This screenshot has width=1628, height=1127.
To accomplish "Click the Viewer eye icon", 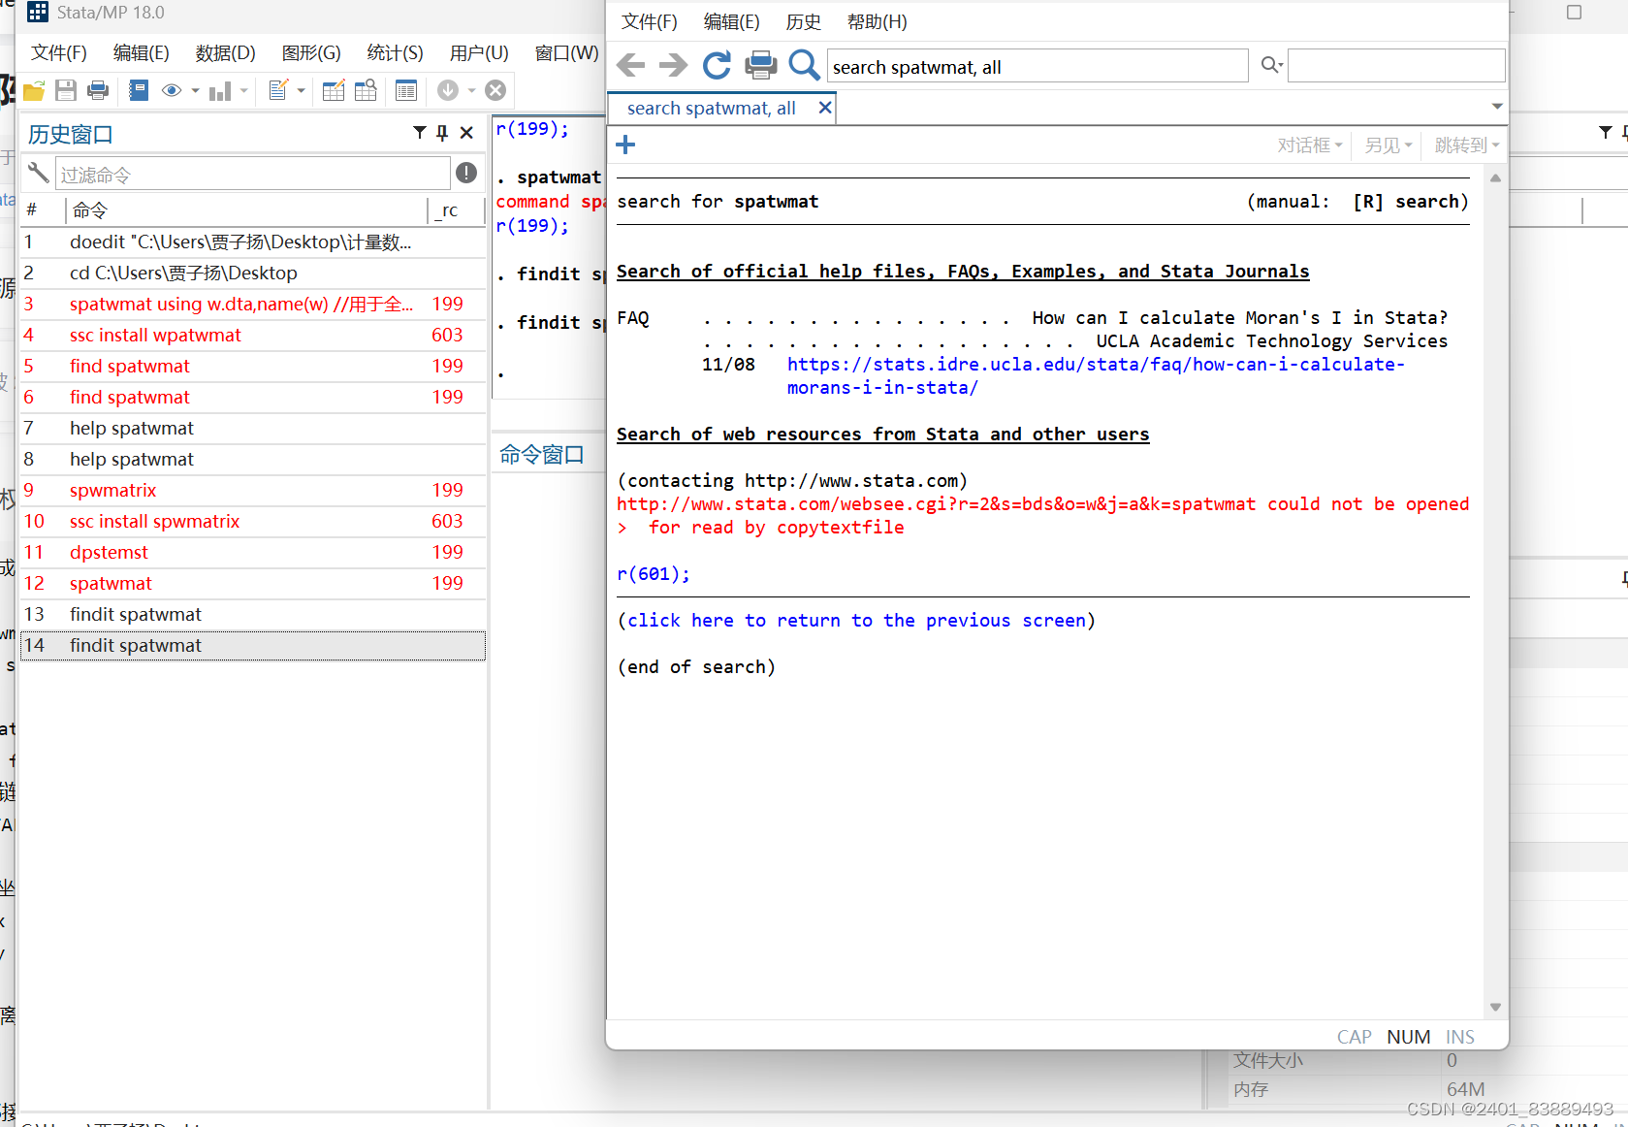I will (x=172, y=91).
